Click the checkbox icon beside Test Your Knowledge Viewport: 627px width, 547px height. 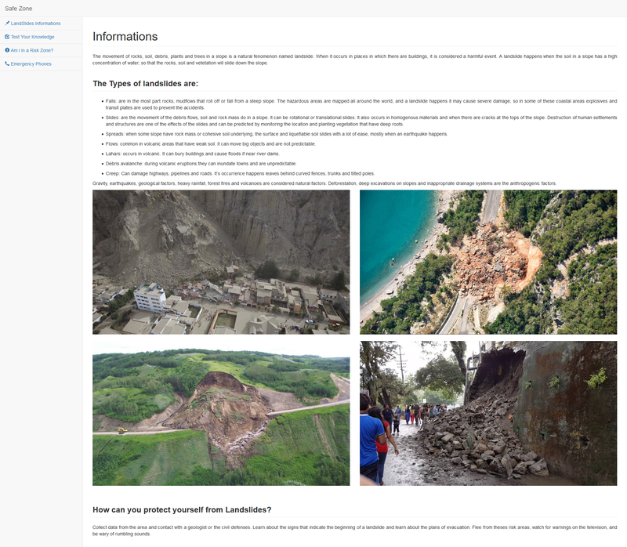(x=7, y=37)
